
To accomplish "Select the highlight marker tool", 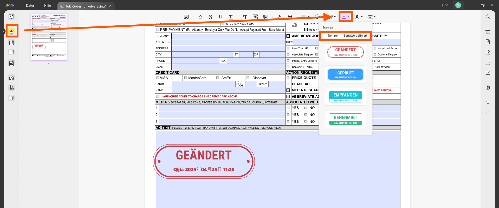I will pyautogui.click(x=200, y=17).
